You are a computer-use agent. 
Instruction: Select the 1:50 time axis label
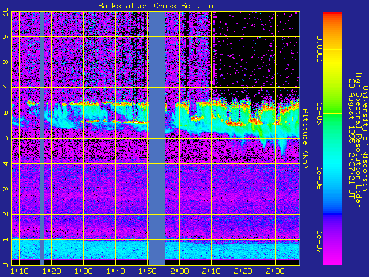tap(148, 271)
